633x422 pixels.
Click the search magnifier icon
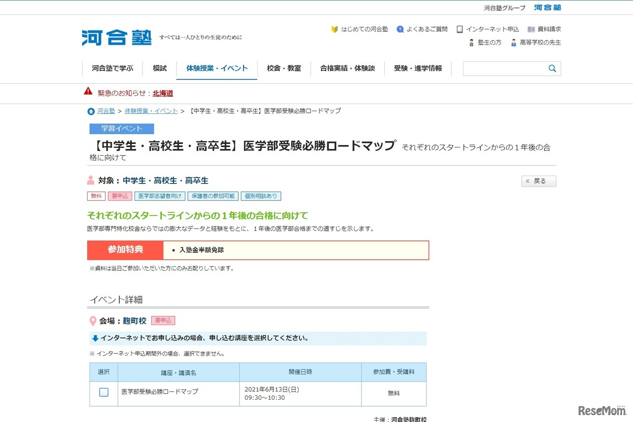pyautogui.click(x=552, y=68)
